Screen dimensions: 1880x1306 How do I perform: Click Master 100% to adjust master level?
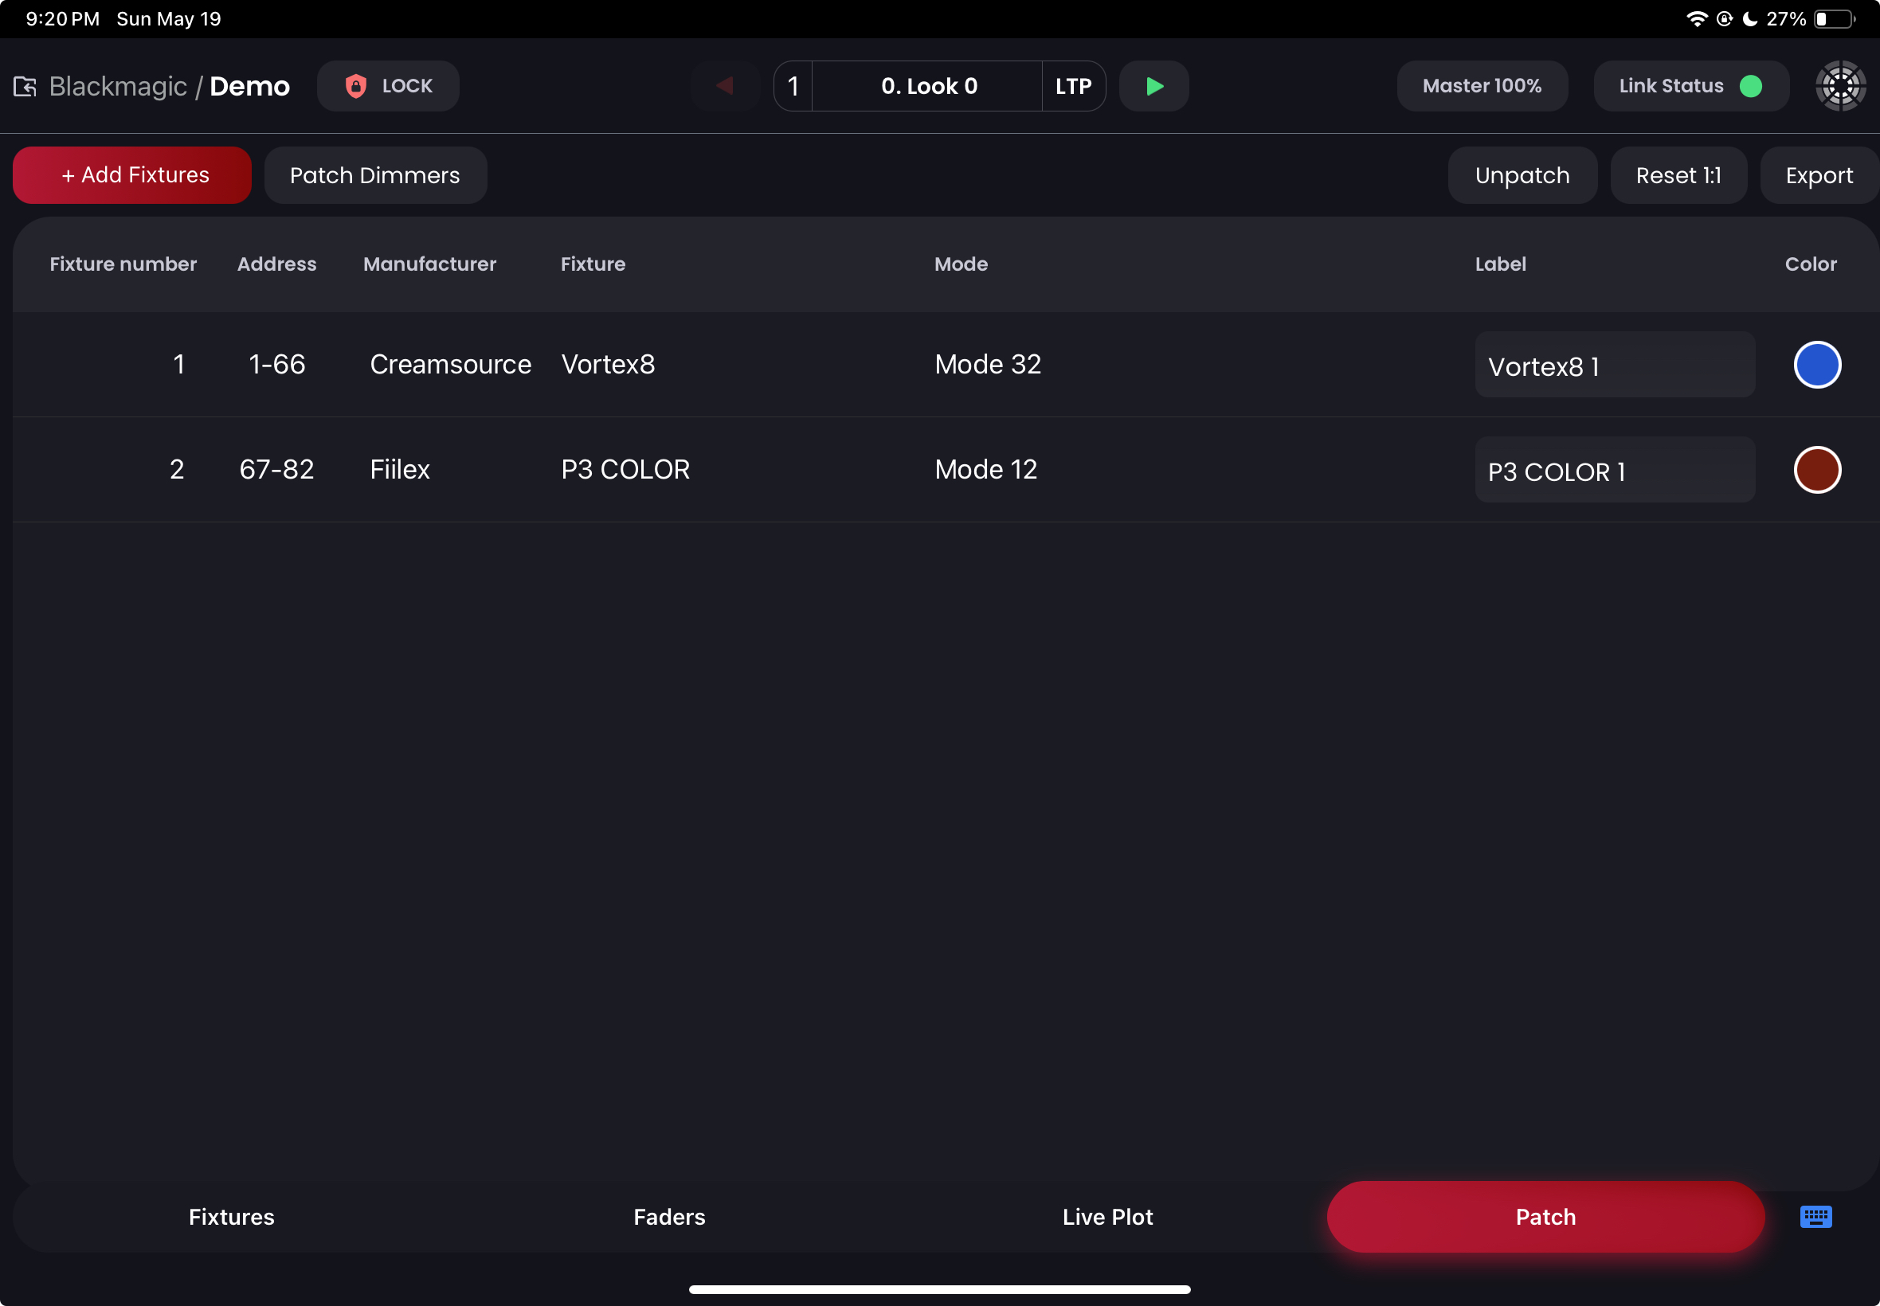click(x=1482, y=86)
